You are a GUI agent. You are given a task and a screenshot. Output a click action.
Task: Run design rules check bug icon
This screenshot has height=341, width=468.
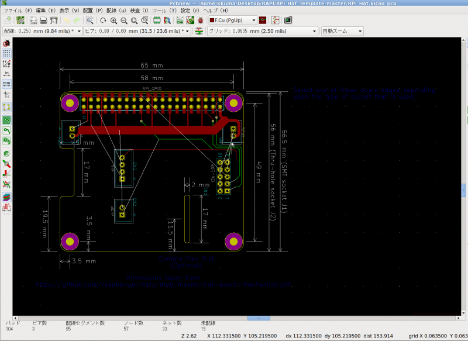201,20
